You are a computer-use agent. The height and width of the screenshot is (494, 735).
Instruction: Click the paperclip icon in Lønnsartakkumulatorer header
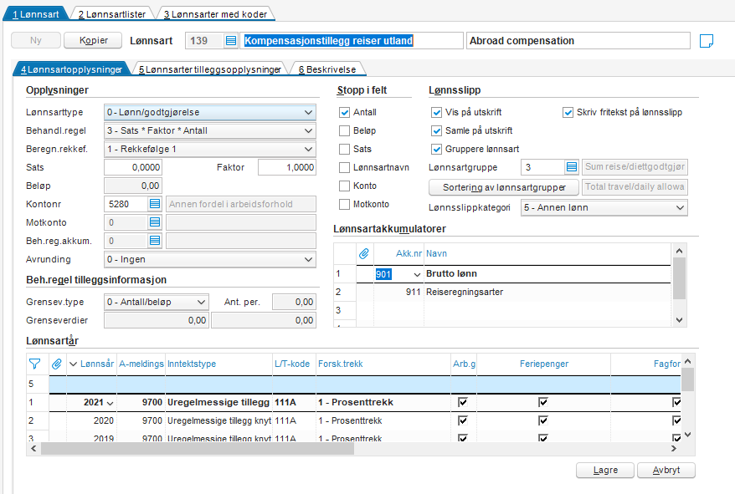point(364,252)
